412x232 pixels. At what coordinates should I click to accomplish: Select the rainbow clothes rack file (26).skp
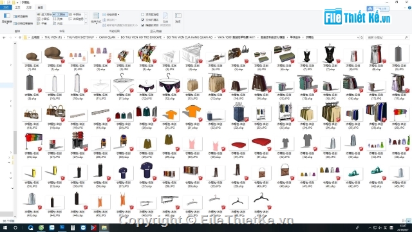(32, 145)
